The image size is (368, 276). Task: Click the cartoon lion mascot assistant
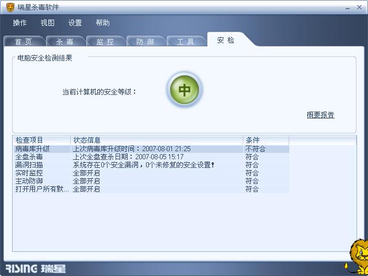coord(356,256)
